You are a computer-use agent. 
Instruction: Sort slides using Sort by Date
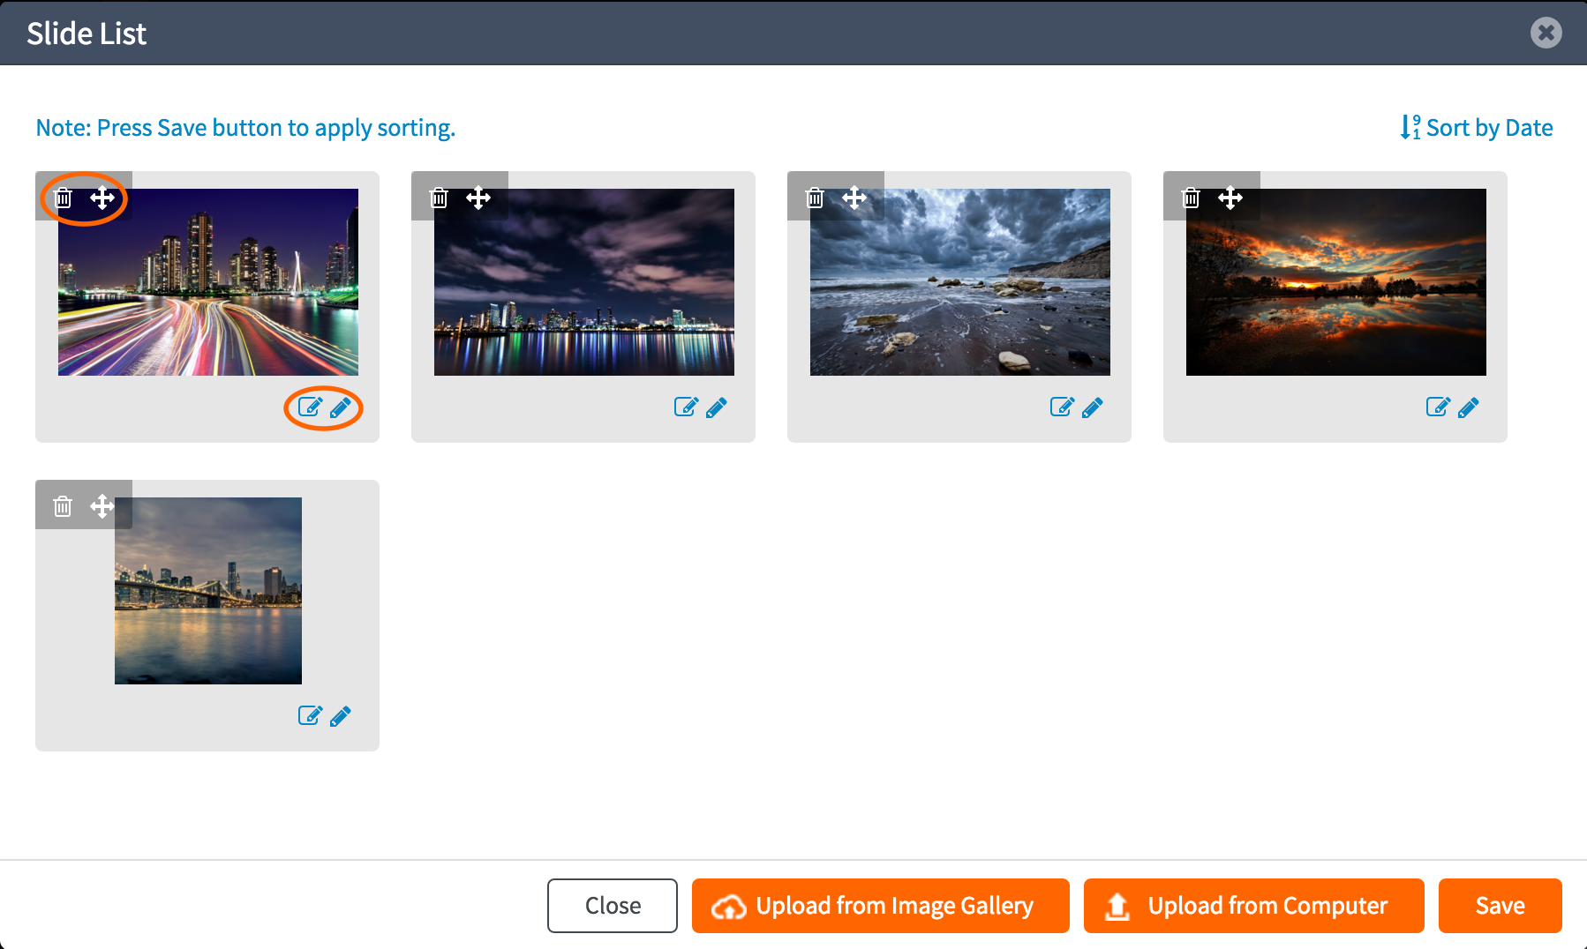(x=1477, y=128)
